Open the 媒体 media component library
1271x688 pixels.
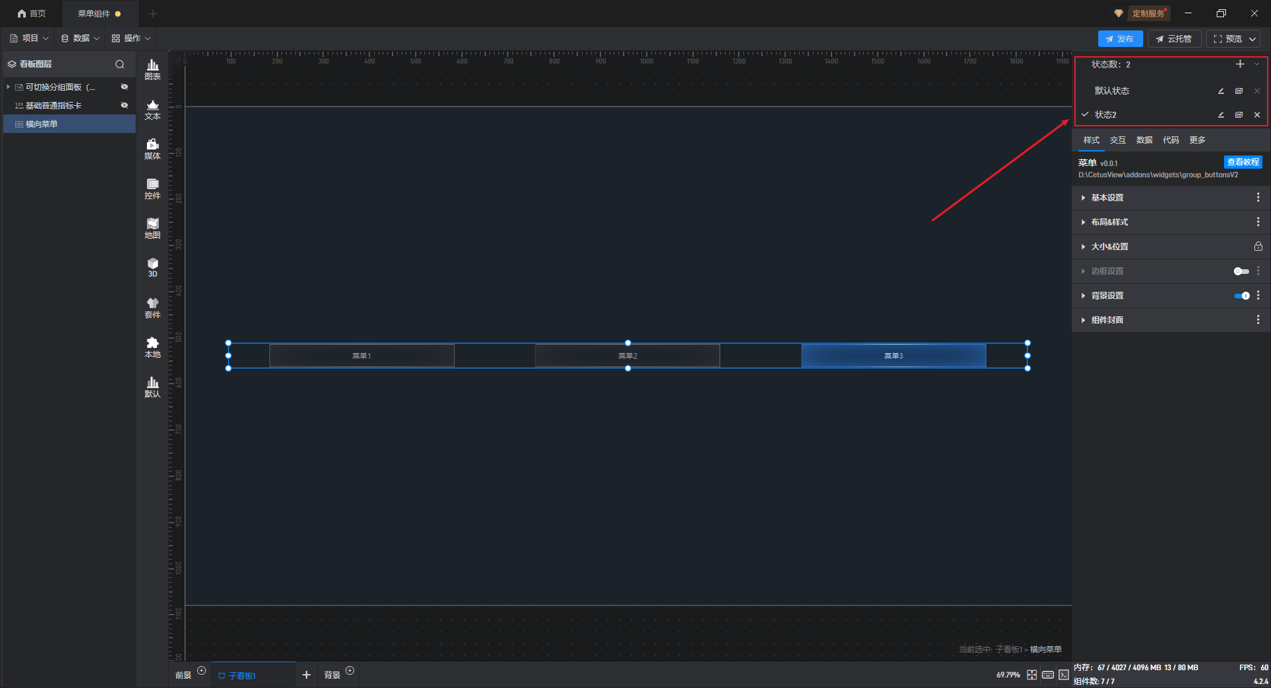152,149
